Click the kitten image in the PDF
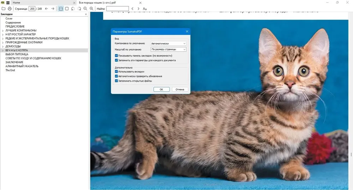This screenshot has width=353, height=190. [x=219, y=105]
